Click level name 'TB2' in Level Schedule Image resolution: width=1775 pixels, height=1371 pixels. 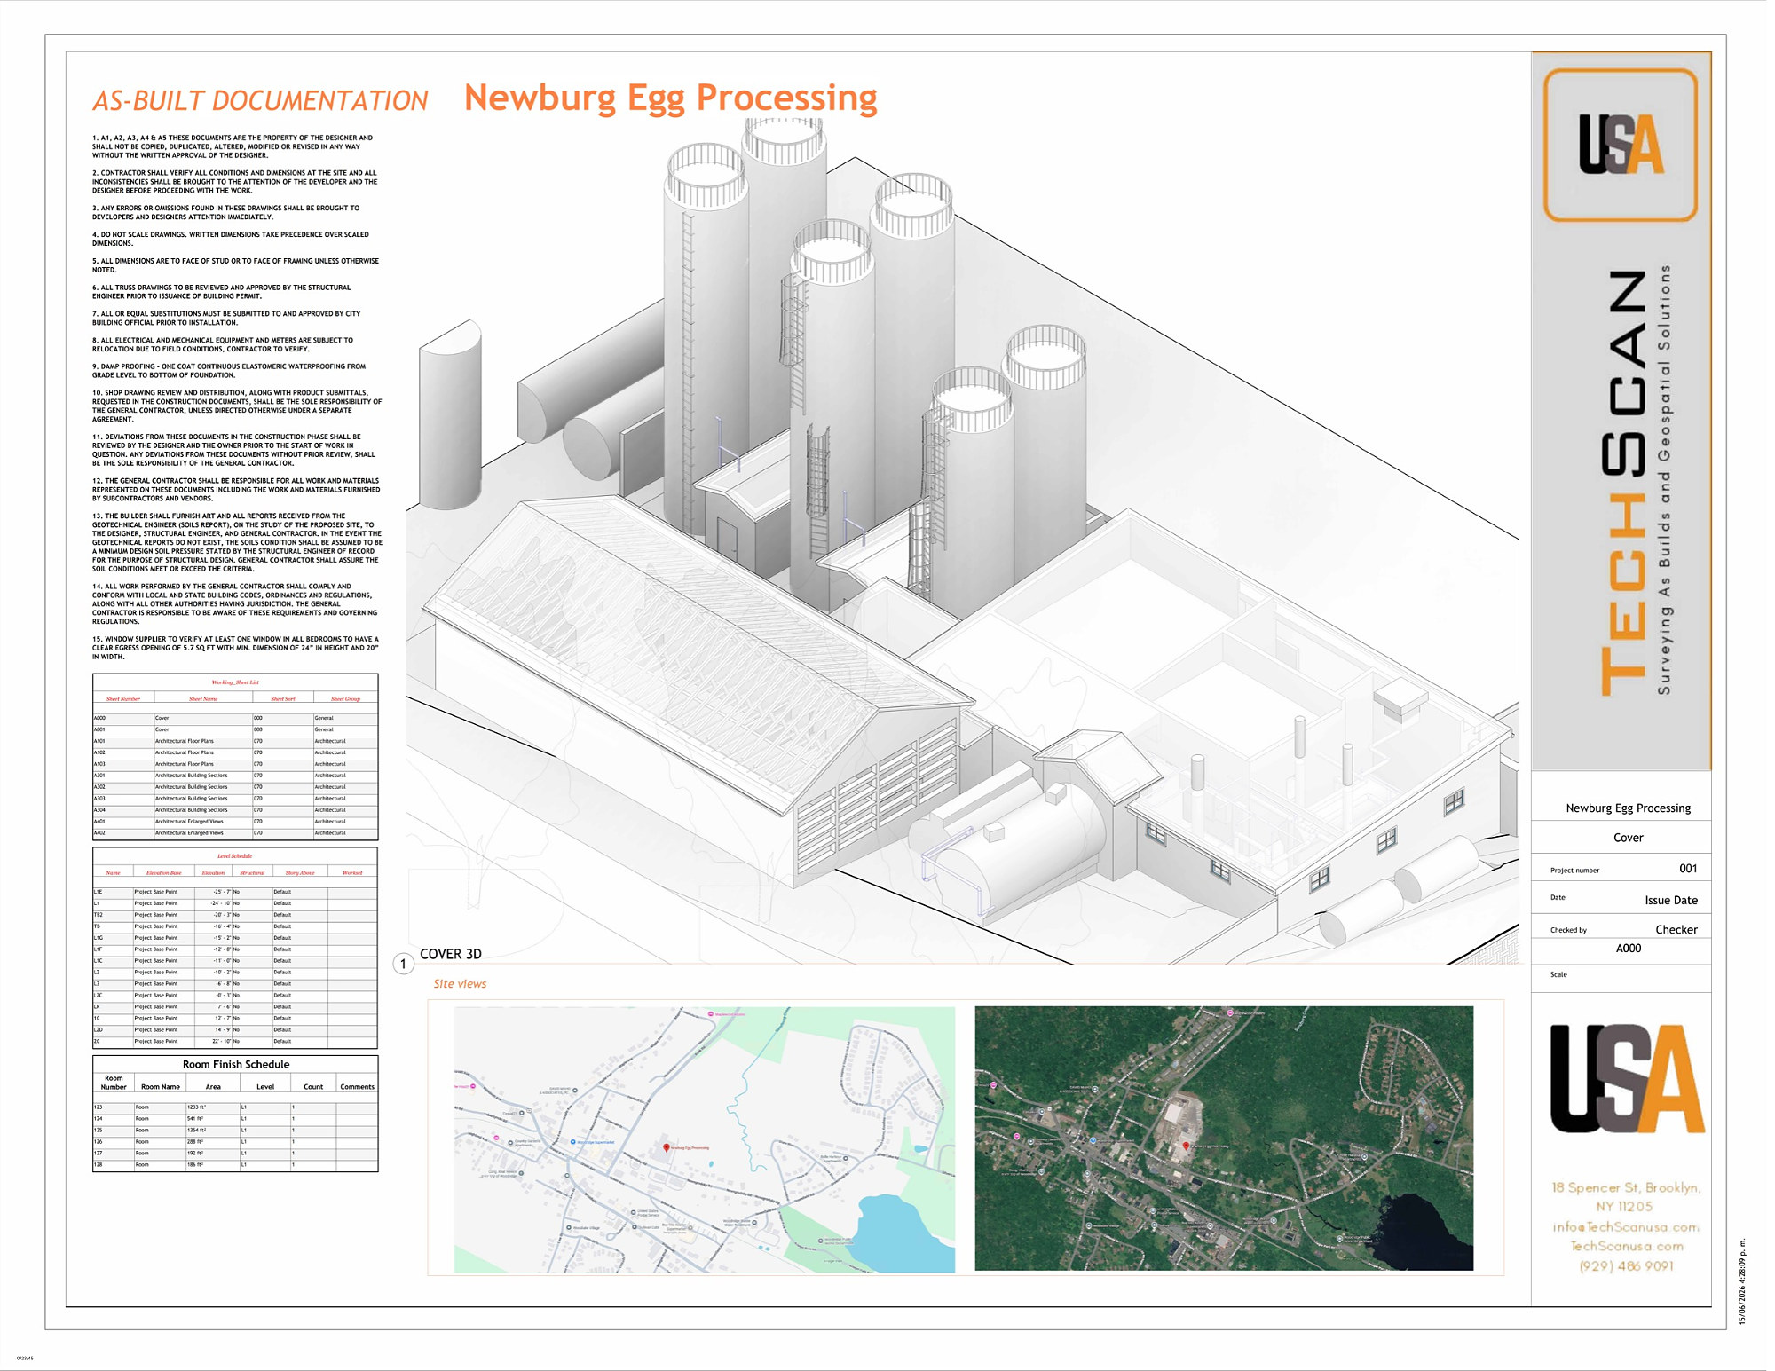tap(99, 915)
